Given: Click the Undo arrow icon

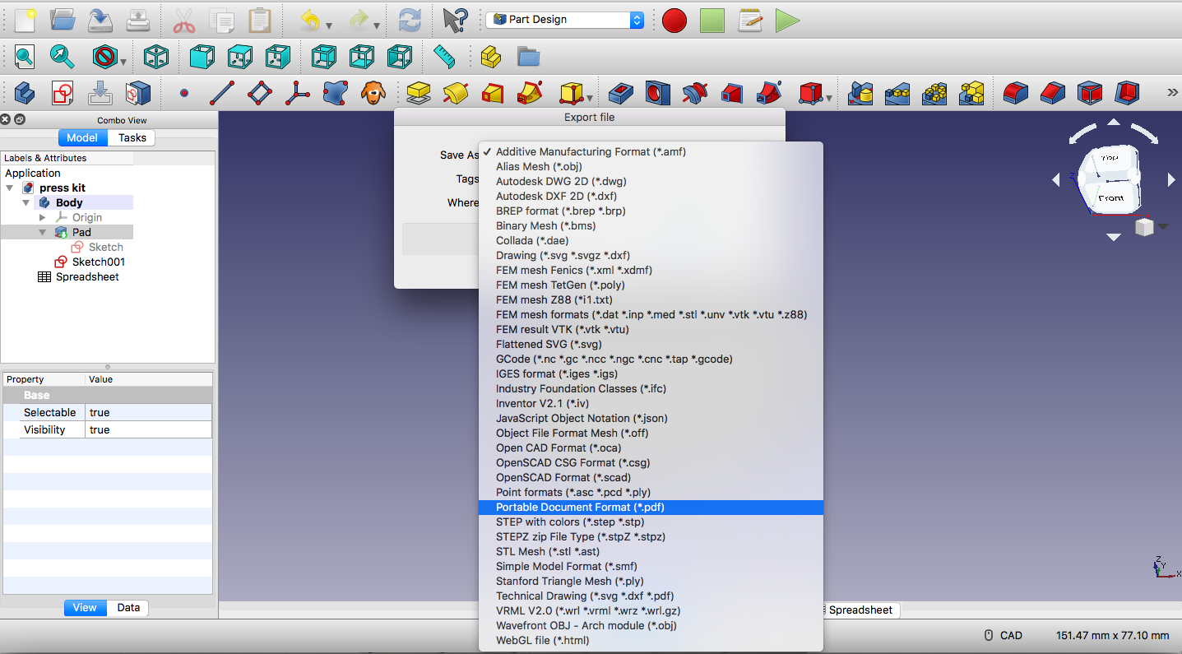Looking at the screenshot, I should pyautogui.click(x=309, y=20).
